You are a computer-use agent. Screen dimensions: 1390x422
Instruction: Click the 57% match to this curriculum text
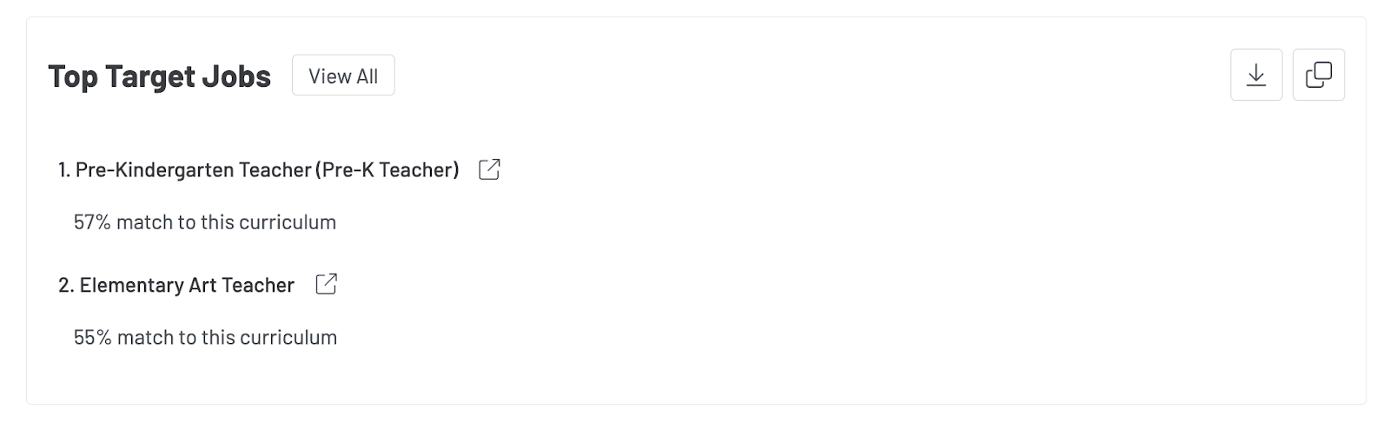pos(205,222)
